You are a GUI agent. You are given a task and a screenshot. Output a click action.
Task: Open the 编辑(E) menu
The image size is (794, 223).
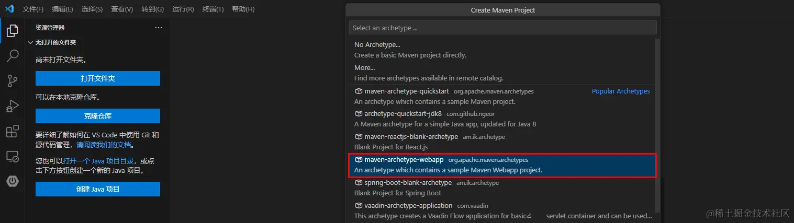click(x=63, y=9)
